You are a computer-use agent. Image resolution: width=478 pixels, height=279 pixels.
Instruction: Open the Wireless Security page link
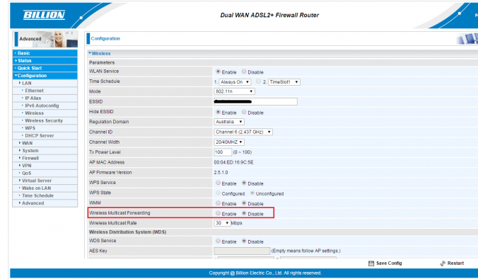[44, 120]
